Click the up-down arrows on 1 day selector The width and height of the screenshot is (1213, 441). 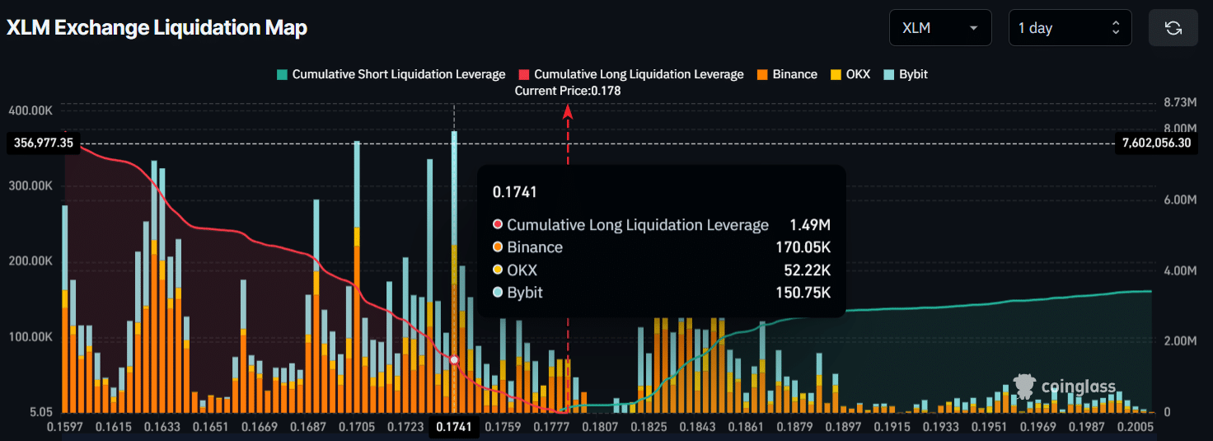click(x=1116, y=28)
